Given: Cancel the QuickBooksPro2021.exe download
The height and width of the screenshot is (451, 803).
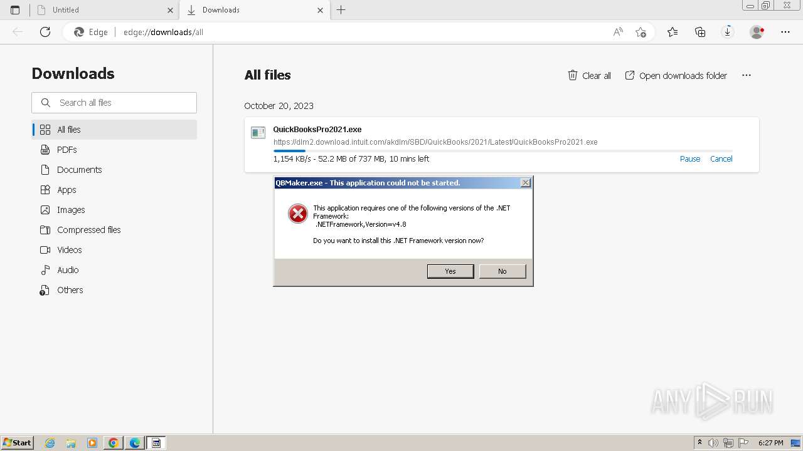Looking at the screenshot, I should (721, 159).
